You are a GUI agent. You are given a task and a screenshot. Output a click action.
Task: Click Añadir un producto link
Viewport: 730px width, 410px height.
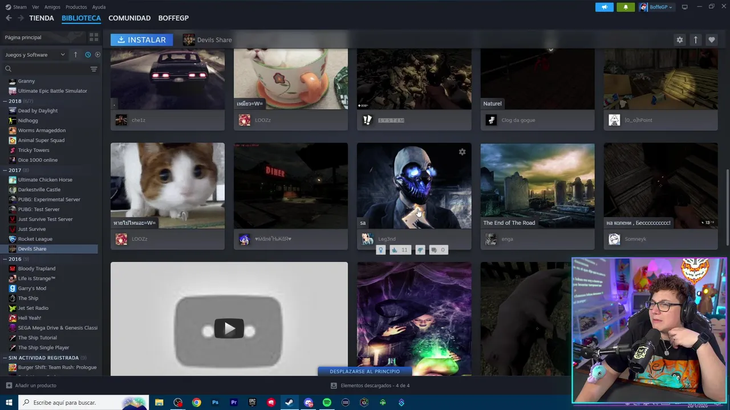31,386
